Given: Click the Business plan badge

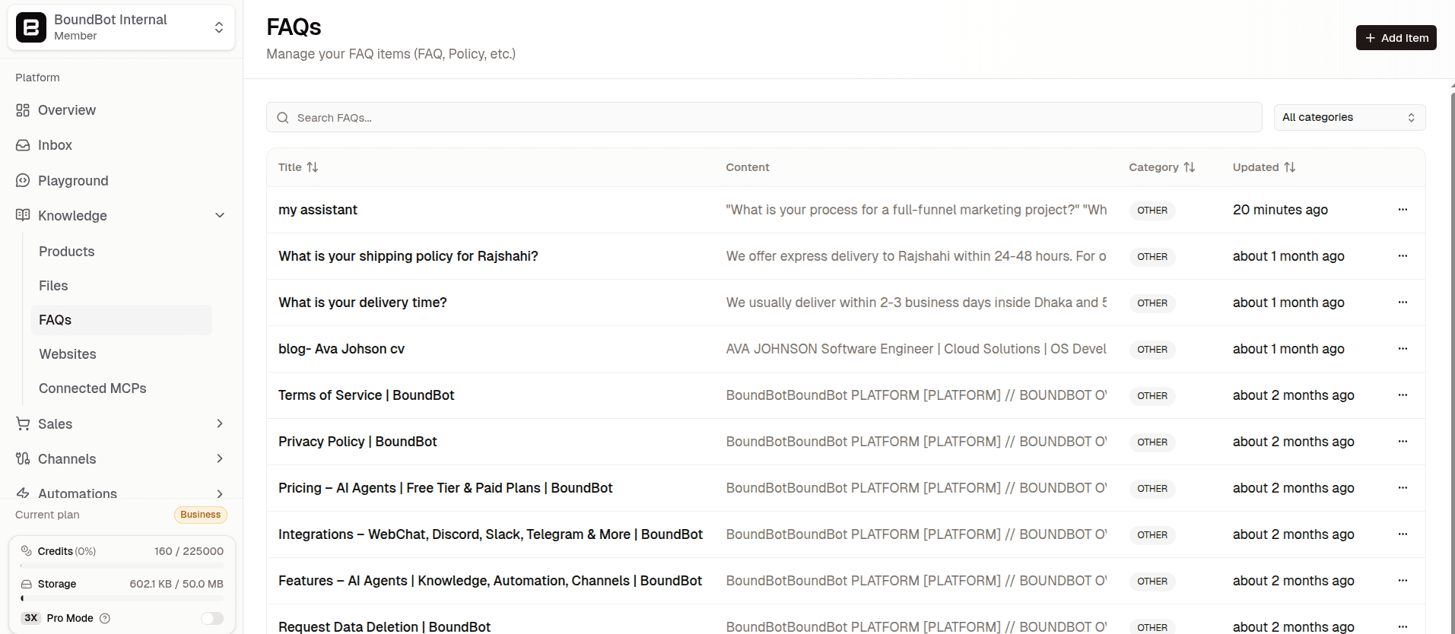Looking at the screenshot, I should tap(200, 515).
